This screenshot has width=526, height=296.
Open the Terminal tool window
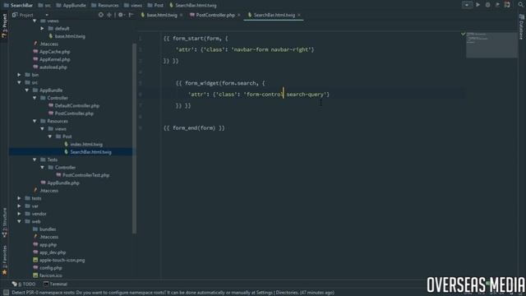[55, 284]
